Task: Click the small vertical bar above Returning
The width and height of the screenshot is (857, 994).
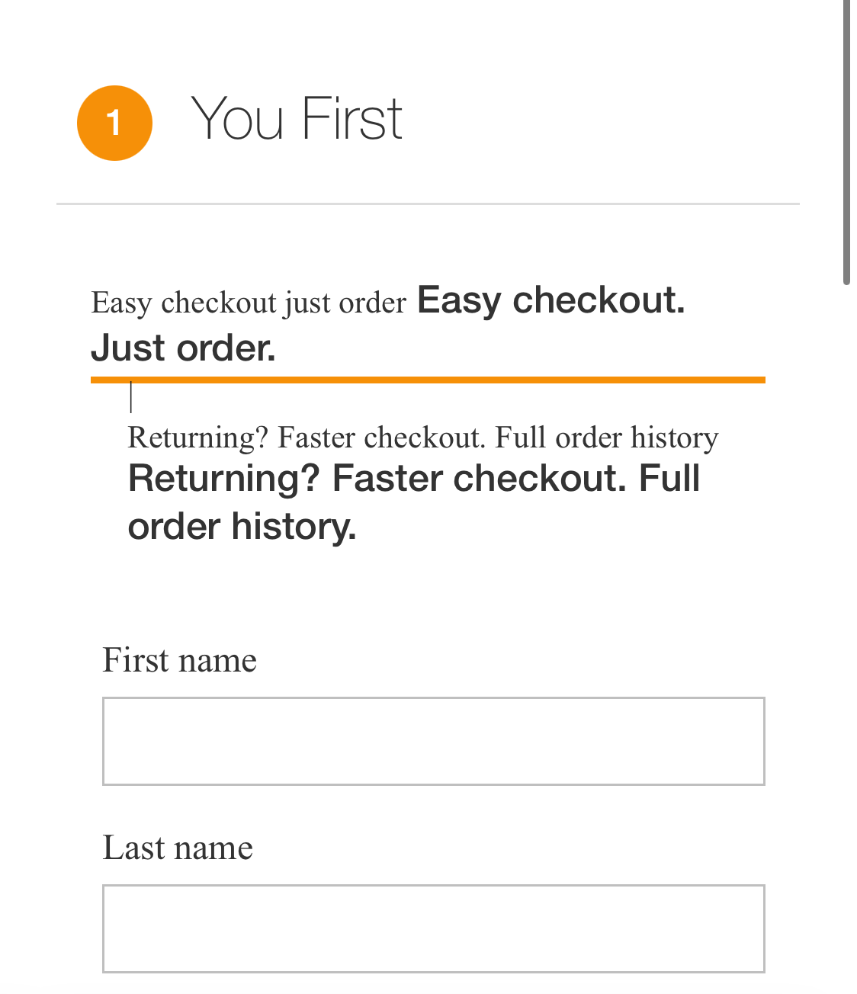Action: tap(131, 397)
